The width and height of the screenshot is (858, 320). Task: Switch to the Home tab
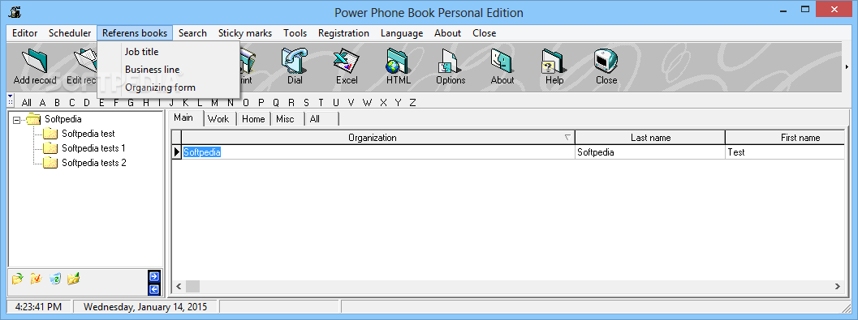253,118
